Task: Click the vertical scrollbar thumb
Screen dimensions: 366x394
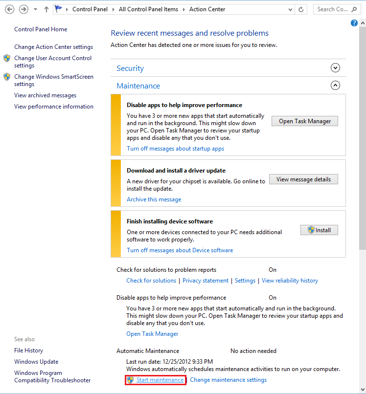Action: (363, 137)
